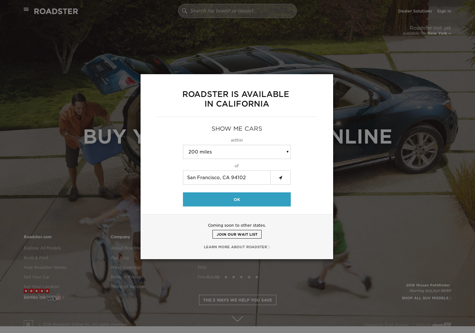Viewport: 475px width, 333px height.
Task: Select the third carousel dot
Action: pyautogui.click(x=234, y=277)
